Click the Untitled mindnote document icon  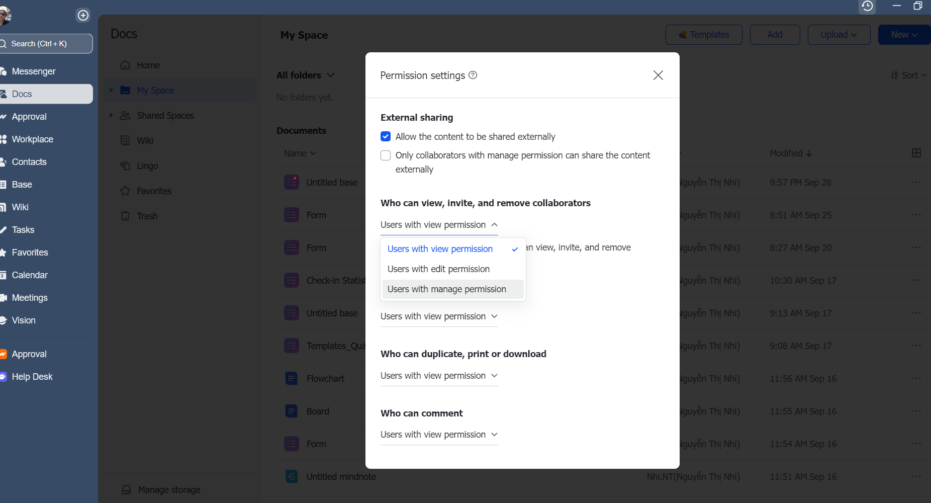(292, 476)
